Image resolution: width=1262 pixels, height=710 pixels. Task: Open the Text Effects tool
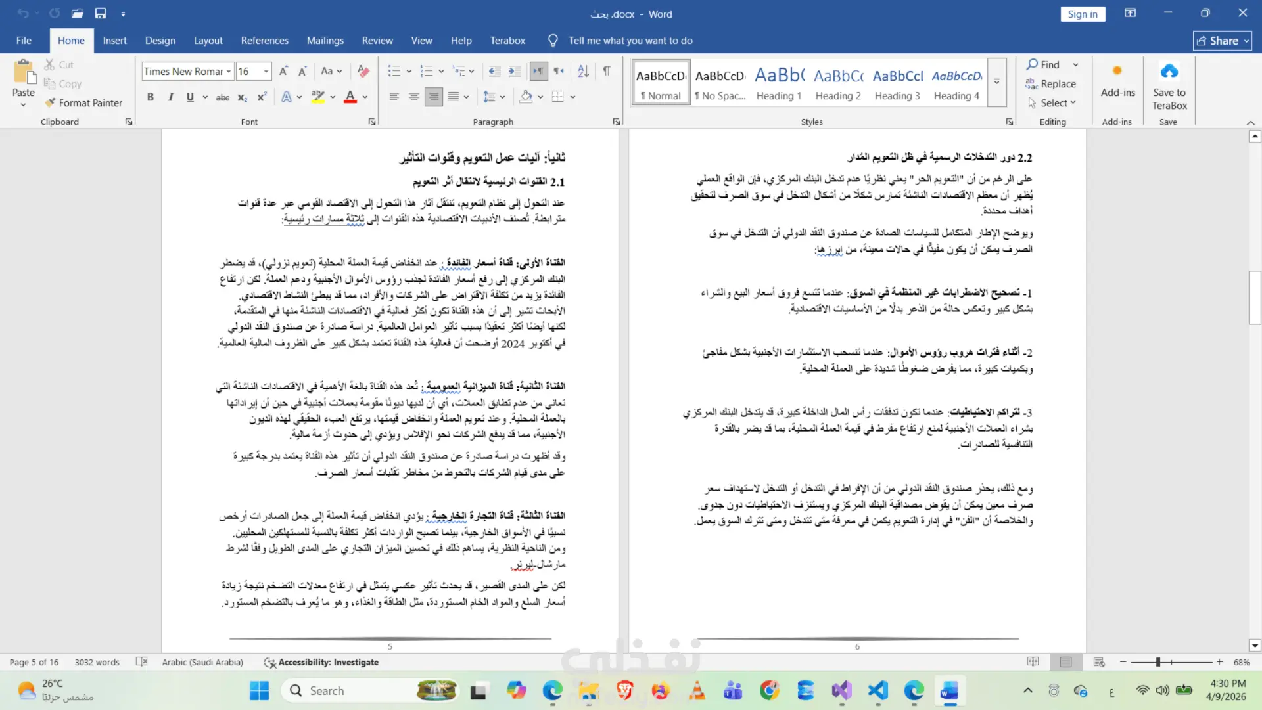(x=287, y=97)
